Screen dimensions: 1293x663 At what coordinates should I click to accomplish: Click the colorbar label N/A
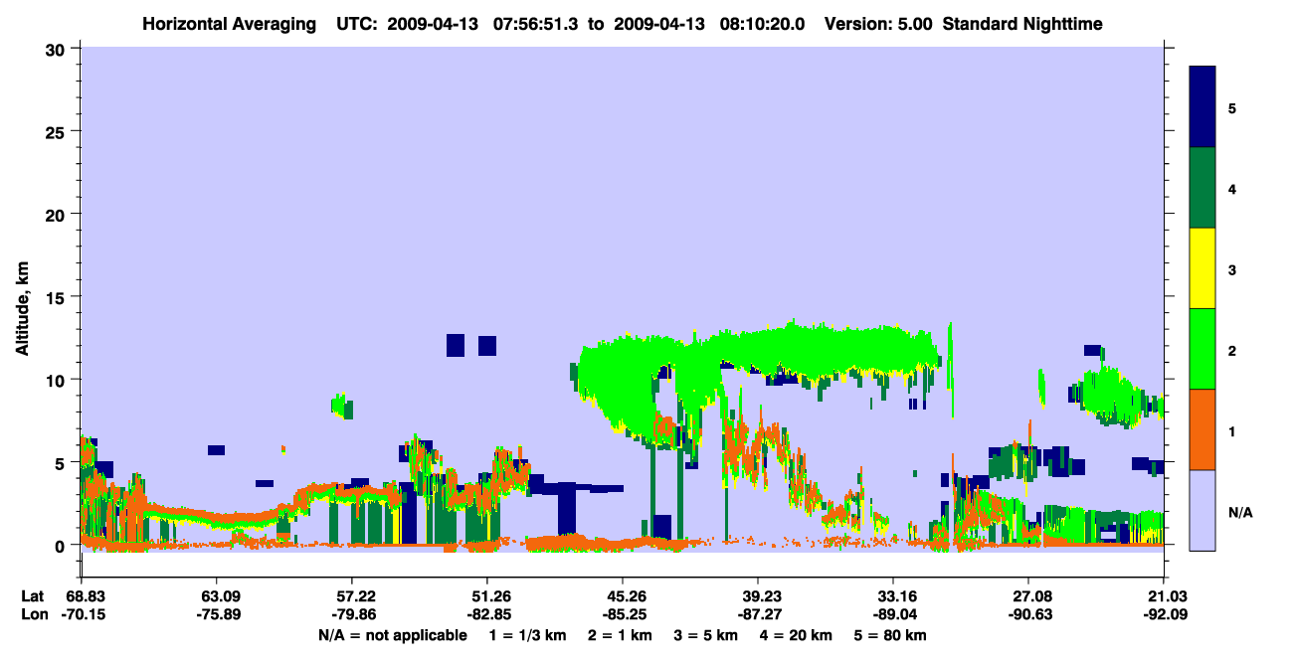pos(1240,512)
